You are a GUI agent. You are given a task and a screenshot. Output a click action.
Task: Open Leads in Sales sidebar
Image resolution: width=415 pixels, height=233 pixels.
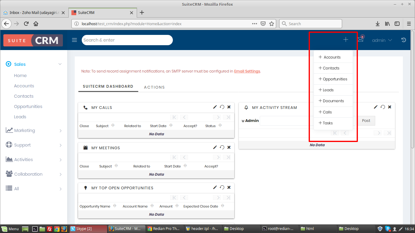coord(20,117)
